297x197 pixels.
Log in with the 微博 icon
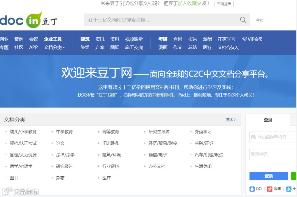point(269,189)
